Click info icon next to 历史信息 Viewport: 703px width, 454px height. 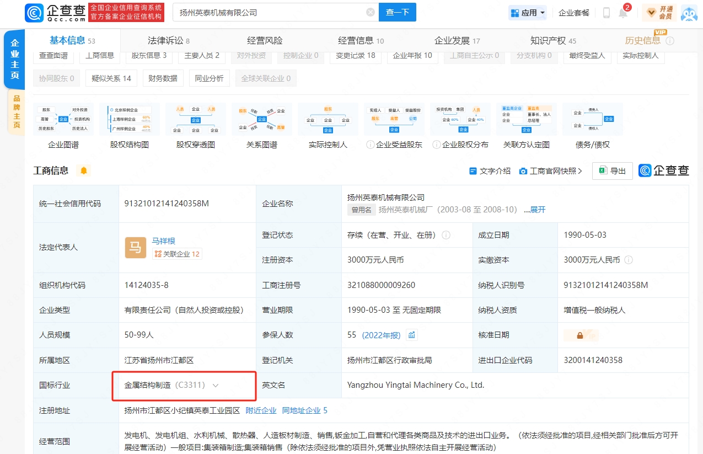670,41
